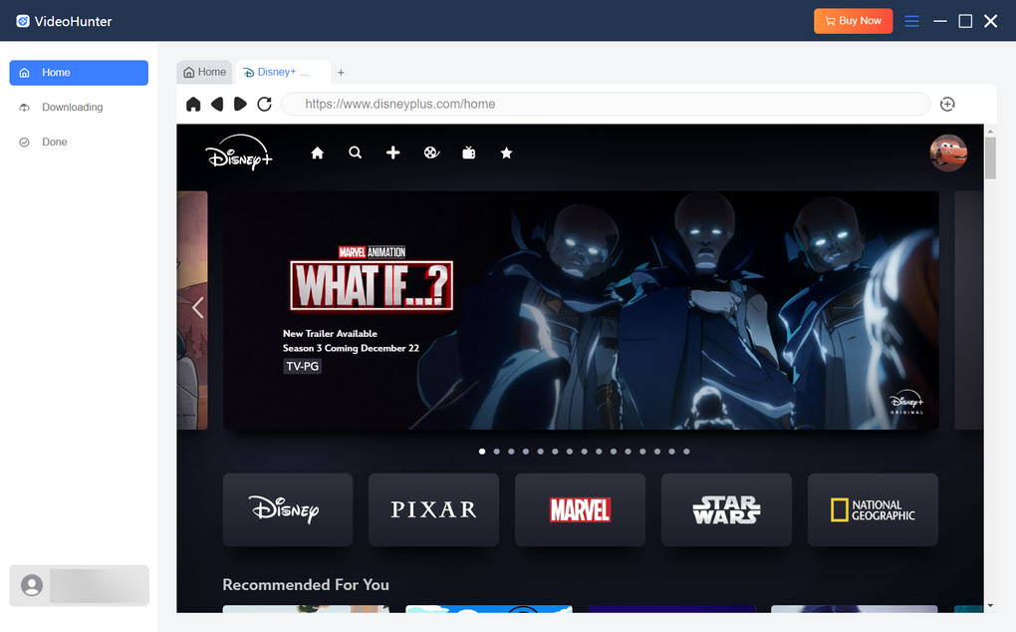Select the last carousel pagination dot

686,452
